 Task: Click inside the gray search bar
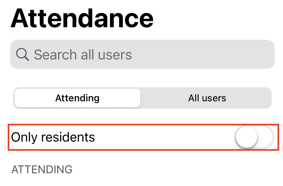[142, 54]
